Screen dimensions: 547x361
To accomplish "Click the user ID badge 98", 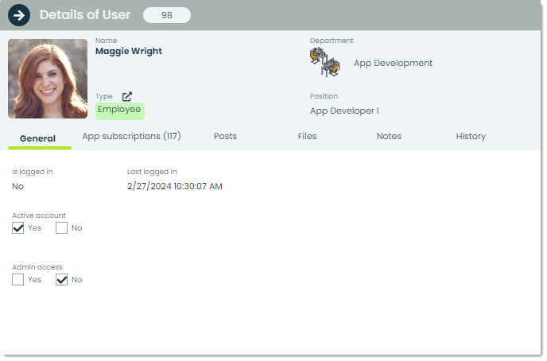I will (167, 15).
